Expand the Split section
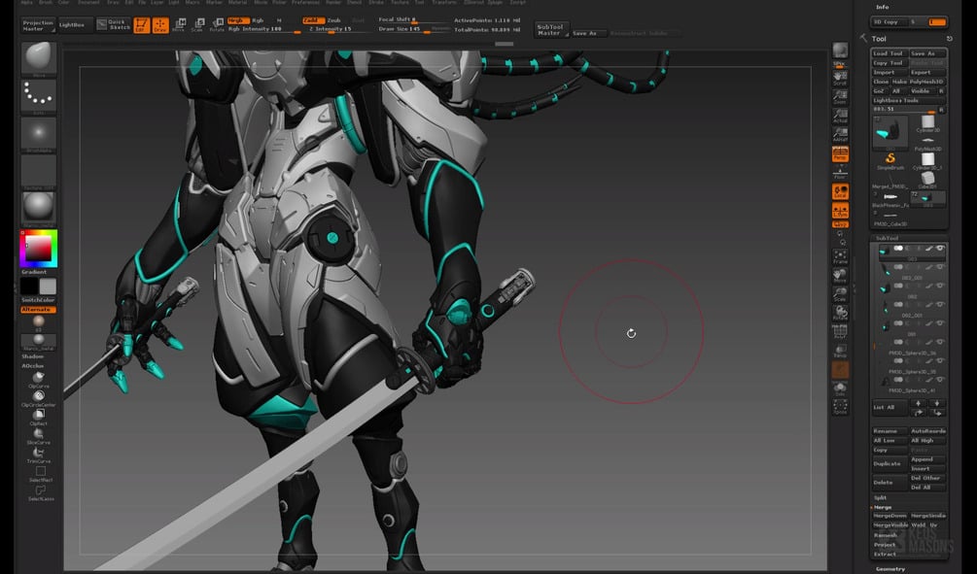This screenshot has width=977, height=574. 880,497
